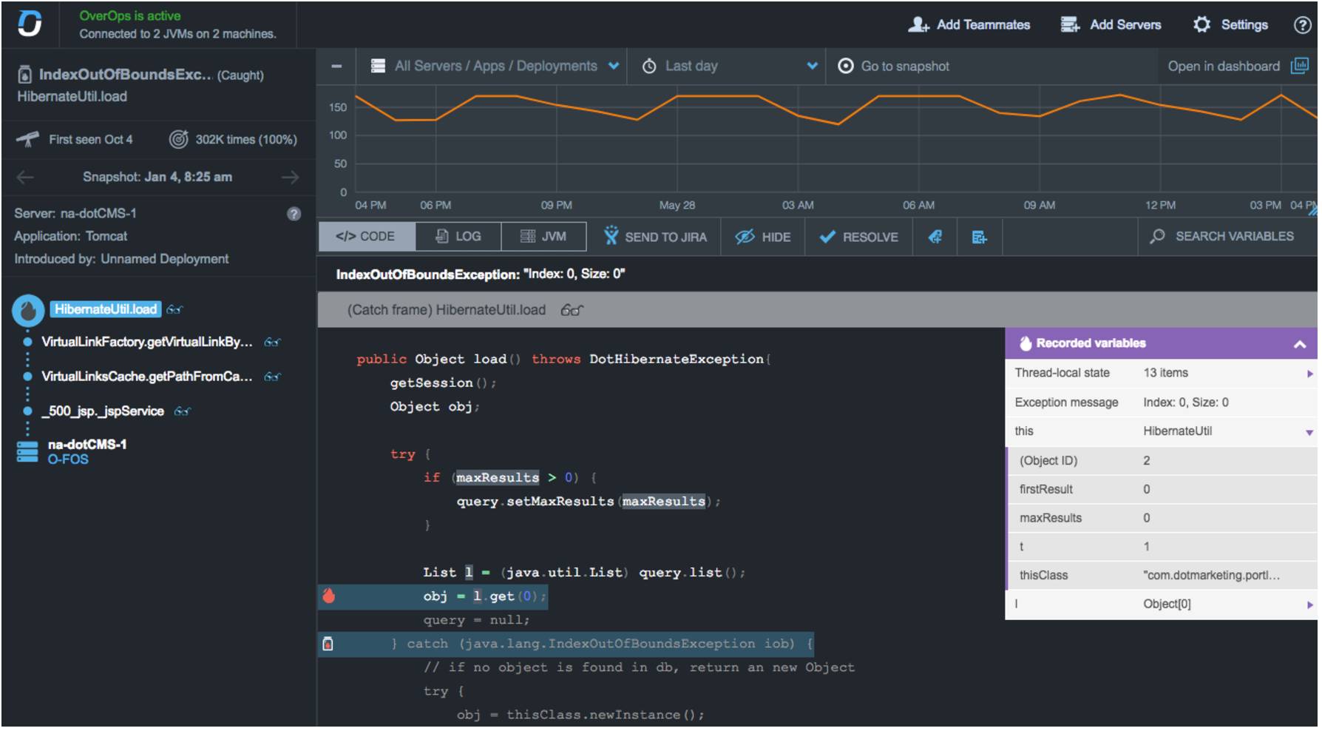Click the thisClass variable row
This screenshot has width=1322, height=731.
click(x=1162, y=576)
